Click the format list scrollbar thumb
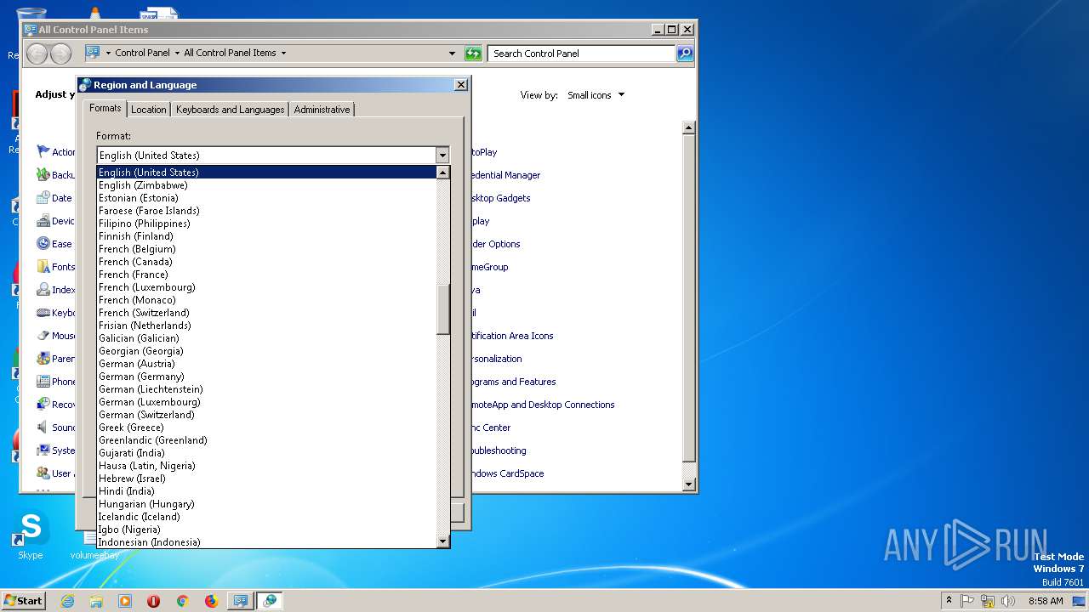This screenshot has height=612, width=1089. 442,309
